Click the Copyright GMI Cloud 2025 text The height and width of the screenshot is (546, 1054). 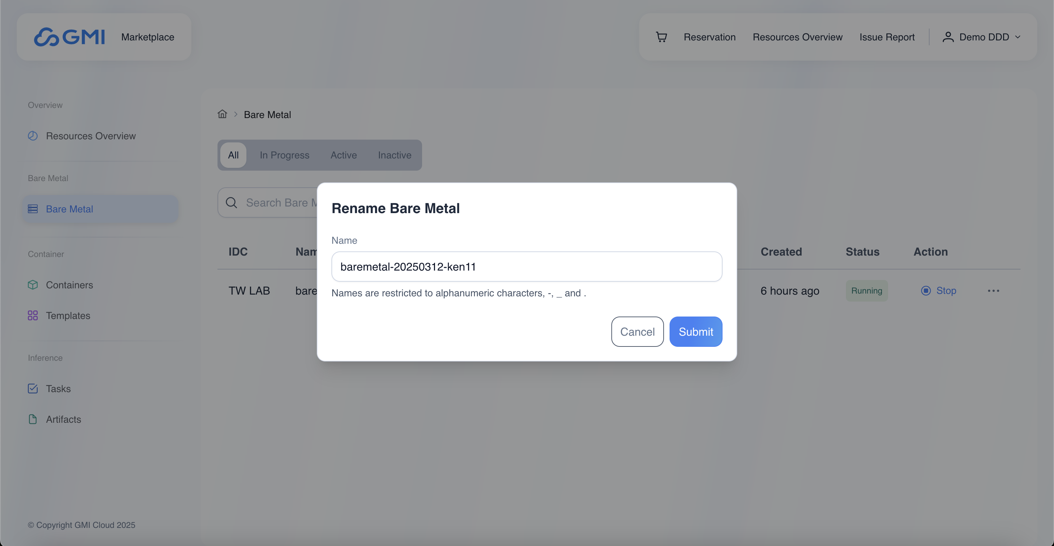(x=82, y=525)
